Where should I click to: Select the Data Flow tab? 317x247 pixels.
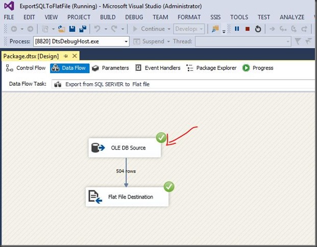tap(70, 68)
